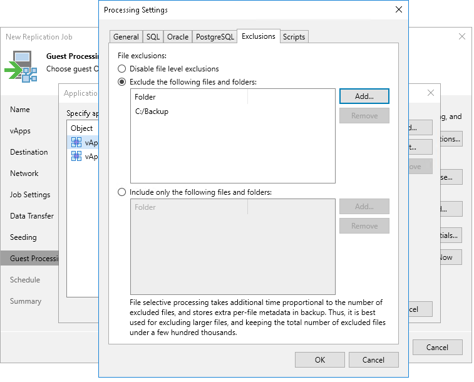Go to the vApps wizard step
This screenshot has height=382, width=474.
point(20,131)
